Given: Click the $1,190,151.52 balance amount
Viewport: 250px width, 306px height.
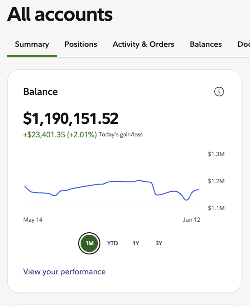Looking at the screenshot, I should point(71,119).
